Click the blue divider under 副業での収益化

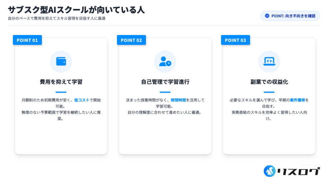point(269,92)
